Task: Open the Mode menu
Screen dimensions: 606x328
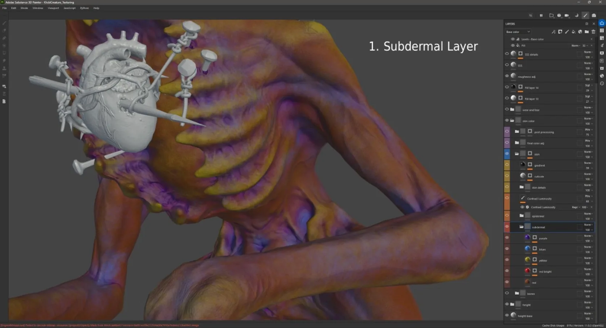Action: coord(24,8)
